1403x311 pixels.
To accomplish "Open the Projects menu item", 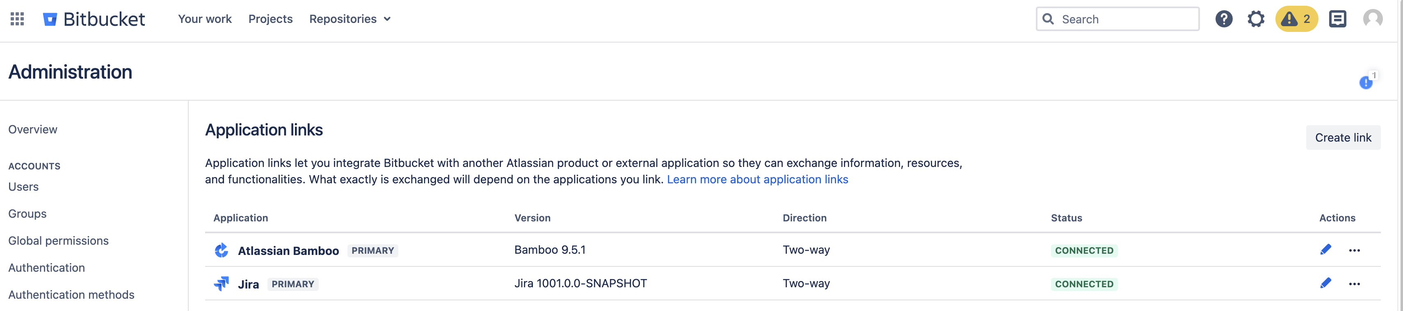I will [270, 19].
